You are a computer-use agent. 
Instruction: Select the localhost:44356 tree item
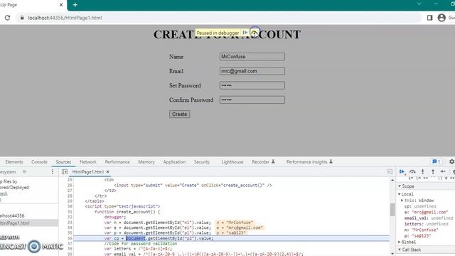tap(12, 215)
